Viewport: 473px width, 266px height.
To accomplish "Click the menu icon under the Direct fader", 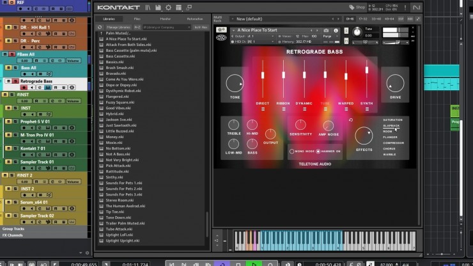I will click(x=263, y=109).
